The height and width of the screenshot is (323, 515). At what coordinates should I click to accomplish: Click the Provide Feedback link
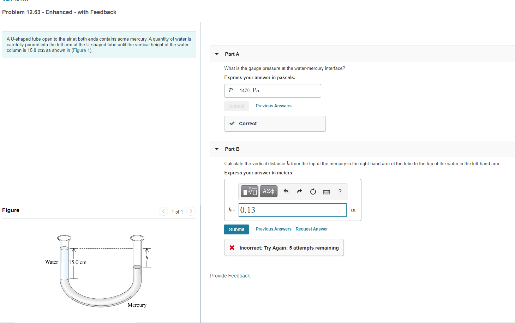click(x=230, y=276)
